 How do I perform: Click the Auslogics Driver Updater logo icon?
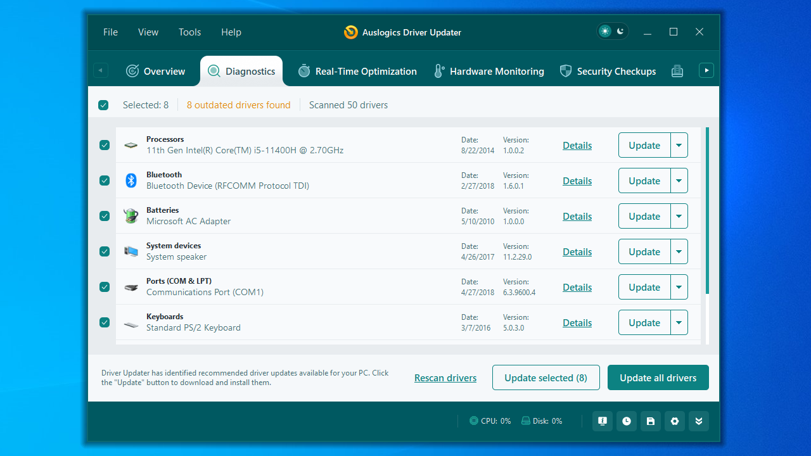(350, 32)
